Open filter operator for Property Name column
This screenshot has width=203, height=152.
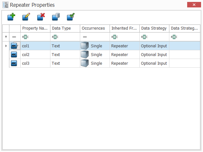pyautogui.click(x=25, y=37)
